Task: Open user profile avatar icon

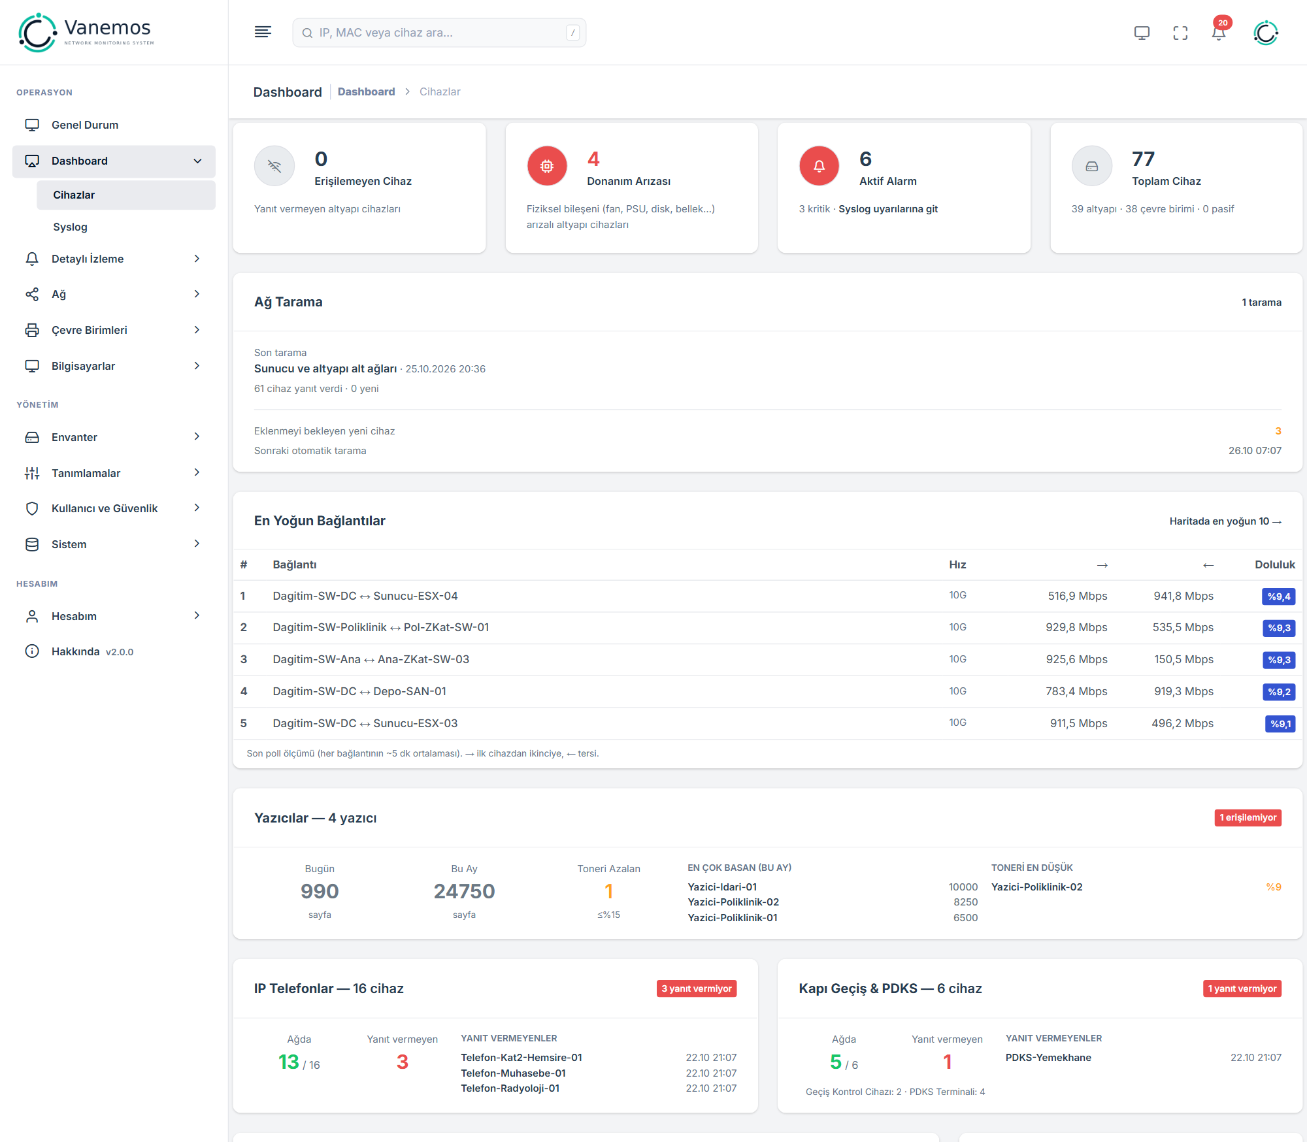Action: (x=1265, y=33)
